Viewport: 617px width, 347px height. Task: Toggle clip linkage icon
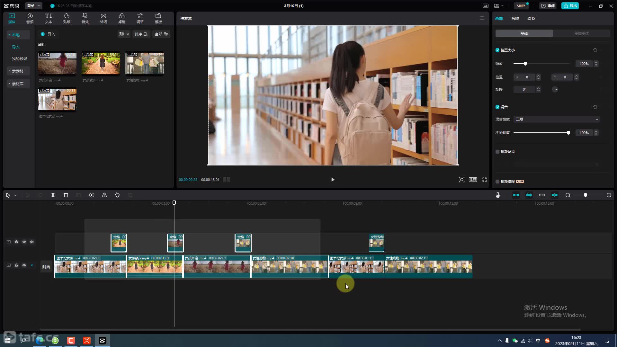click(x=542, y=195)
